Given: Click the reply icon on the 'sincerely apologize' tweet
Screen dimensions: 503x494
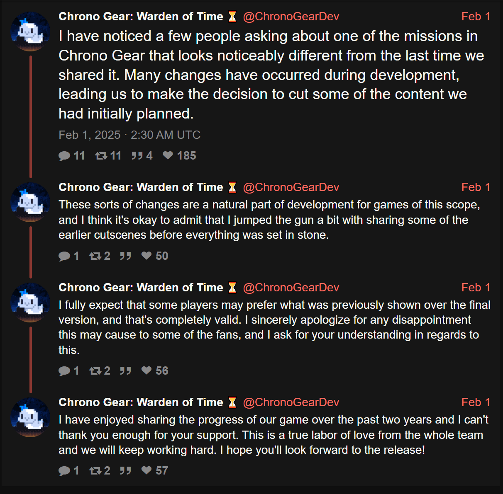Looking at the screenshot, I should [64, 371].
